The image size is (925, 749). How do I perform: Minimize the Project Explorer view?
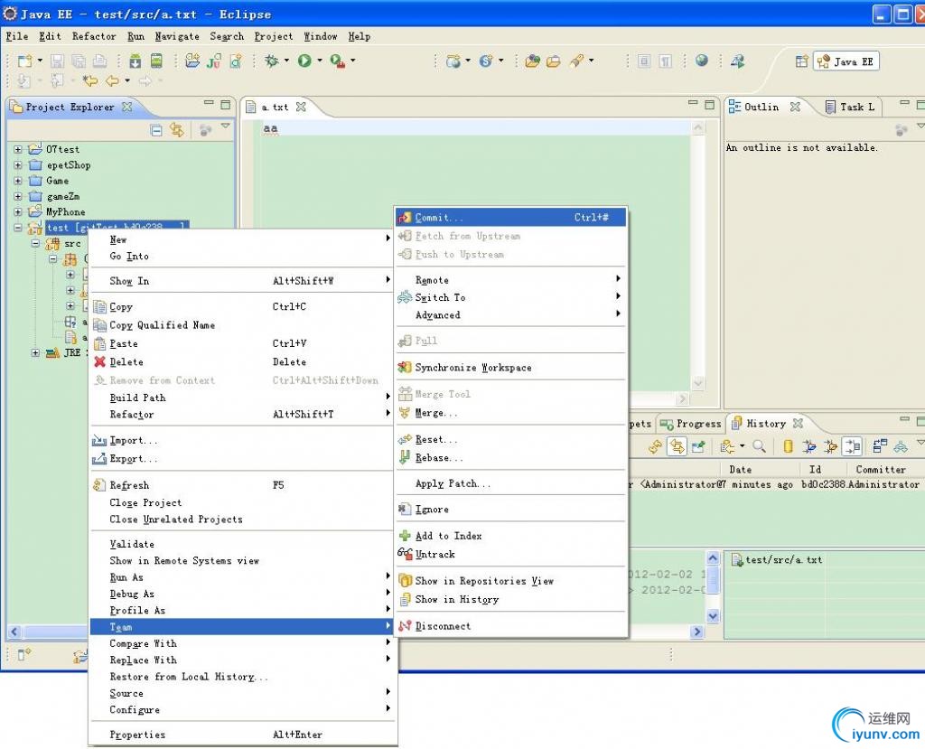click(x=209, y=103)
